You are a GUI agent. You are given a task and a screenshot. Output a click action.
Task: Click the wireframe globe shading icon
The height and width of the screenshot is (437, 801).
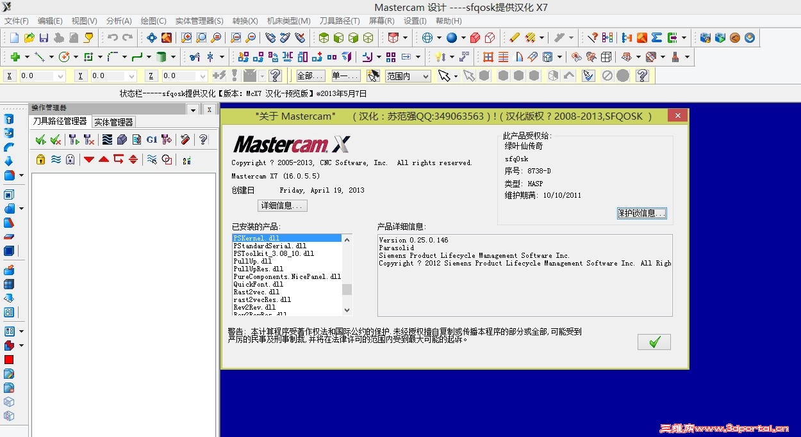(x=427, y=38)
